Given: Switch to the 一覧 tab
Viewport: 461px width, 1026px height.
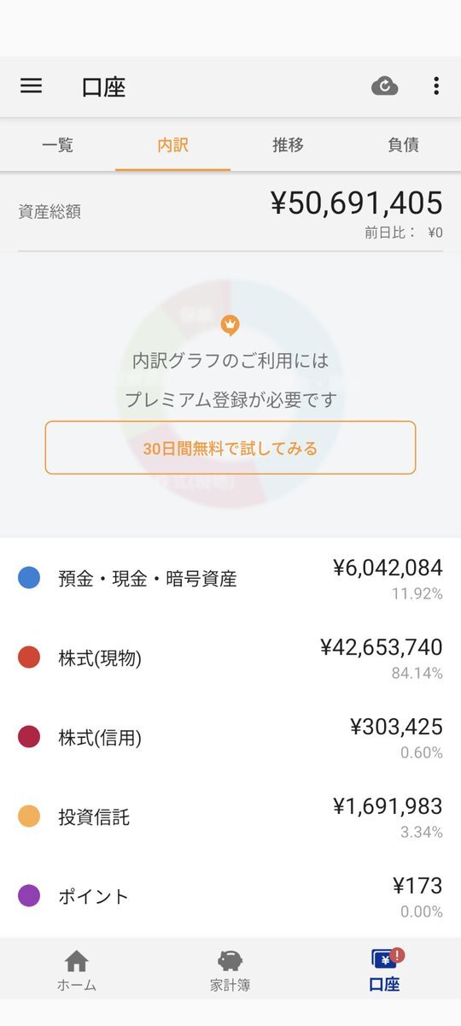Looking at the screenshot, I should coord(57,144).
